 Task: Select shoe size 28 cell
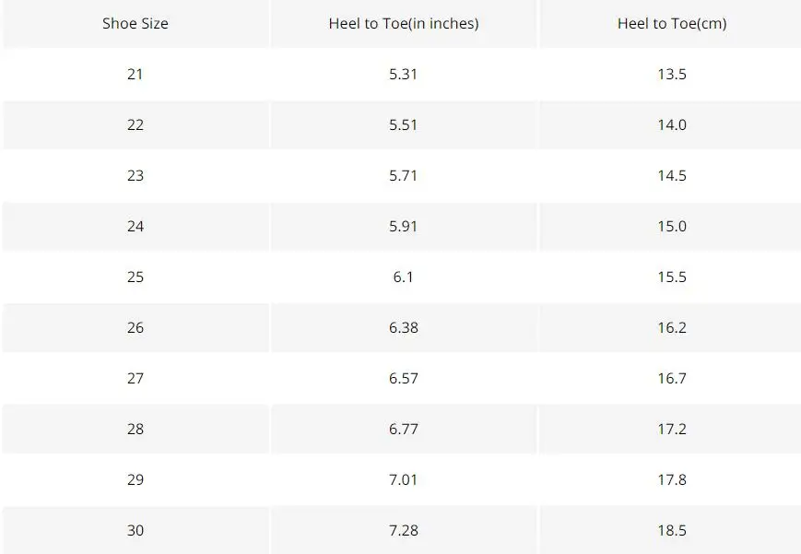click(135, 429)
